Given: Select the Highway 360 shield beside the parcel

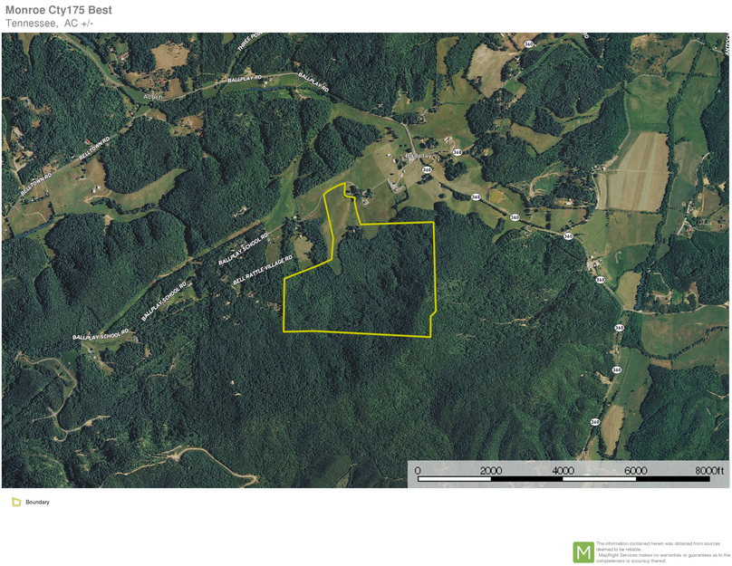Looking at the screenshot, I should point(475,197).
